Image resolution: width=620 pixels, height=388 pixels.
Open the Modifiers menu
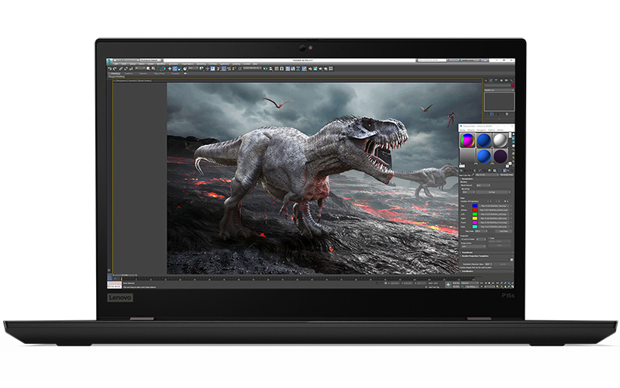161,64
